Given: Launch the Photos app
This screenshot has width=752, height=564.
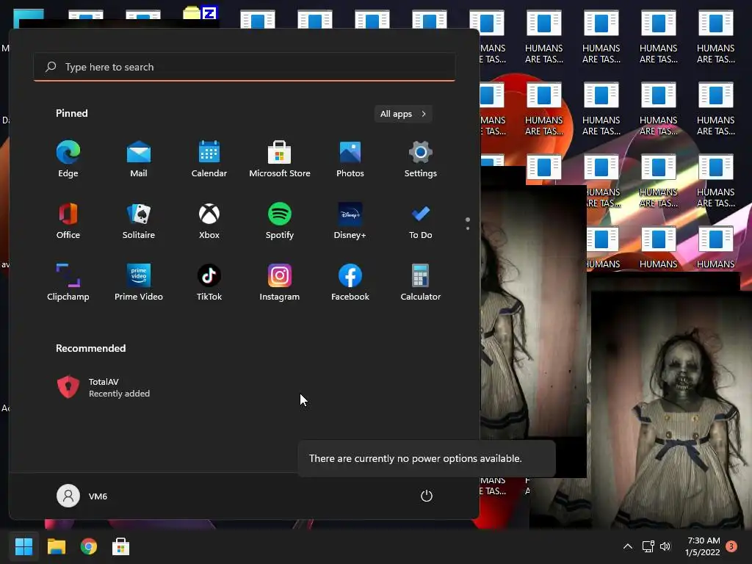Looking at the screenshot, I should pyautogui.click(x=350, y=159).
